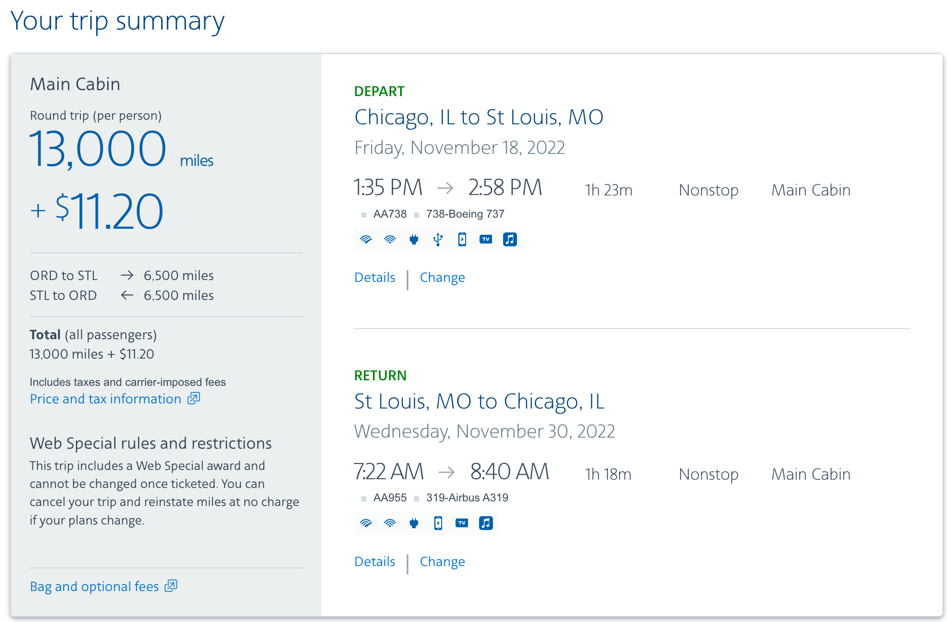Click the 13,000 miles price text
The height and width of the screenshot is (622, 948).
click(x=98, y=149)
